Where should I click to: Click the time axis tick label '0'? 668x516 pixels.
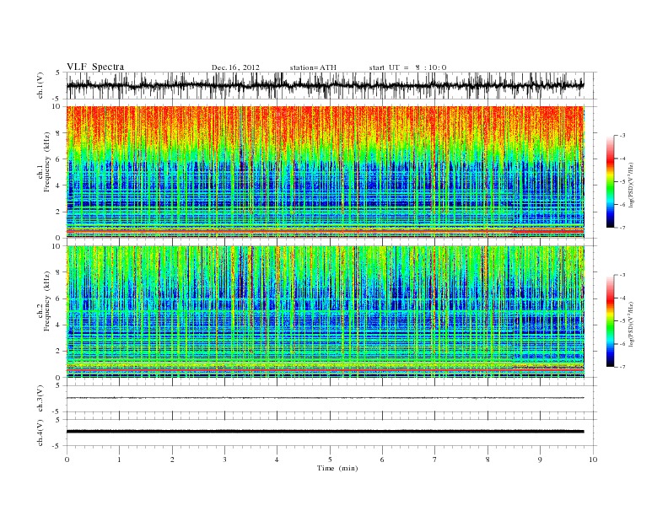pos(67,460)
